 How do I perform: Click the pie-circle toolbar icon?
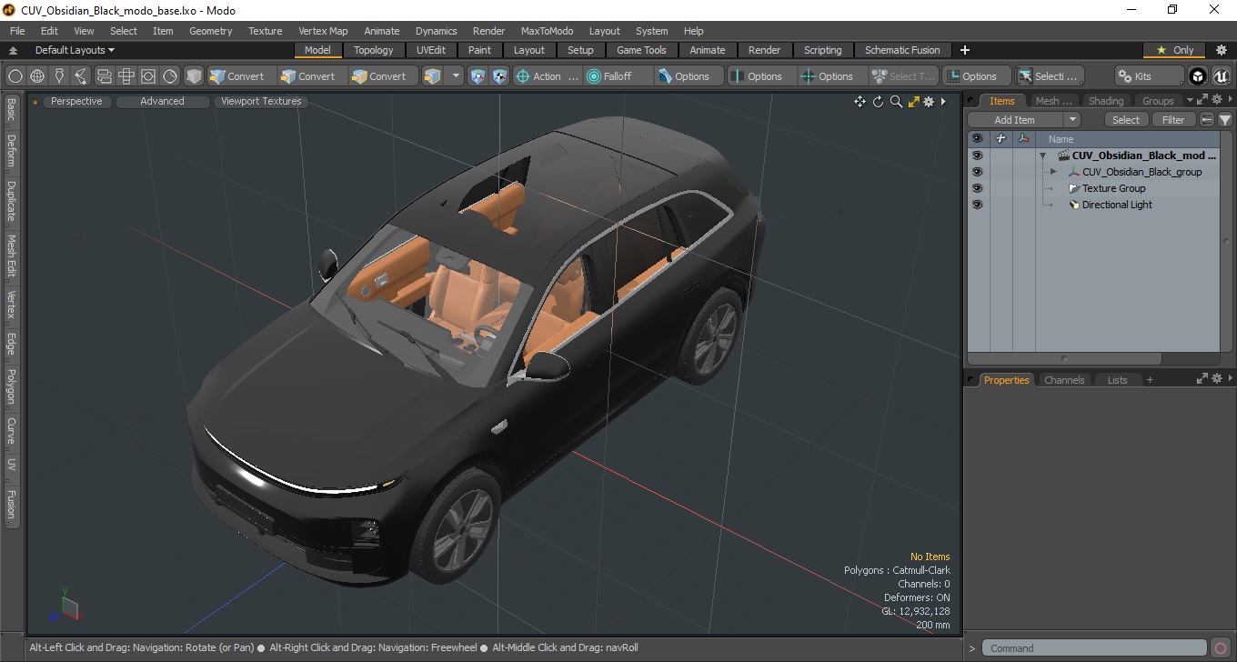(x=170, y=76)
